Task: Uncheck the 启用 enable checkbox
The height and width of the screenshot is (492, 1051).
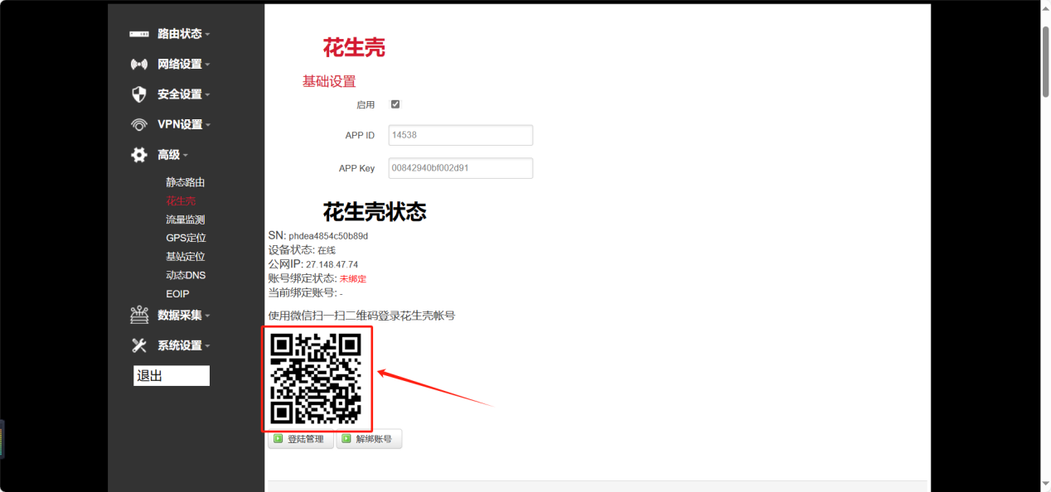Action: 395,104
